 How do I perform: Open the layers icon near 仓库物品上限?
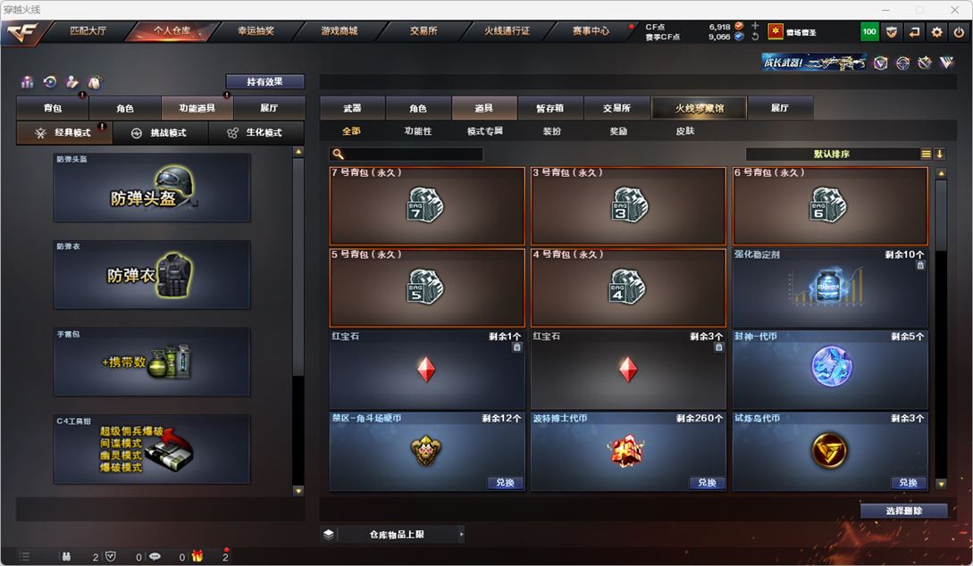click(x=329, y=535)
